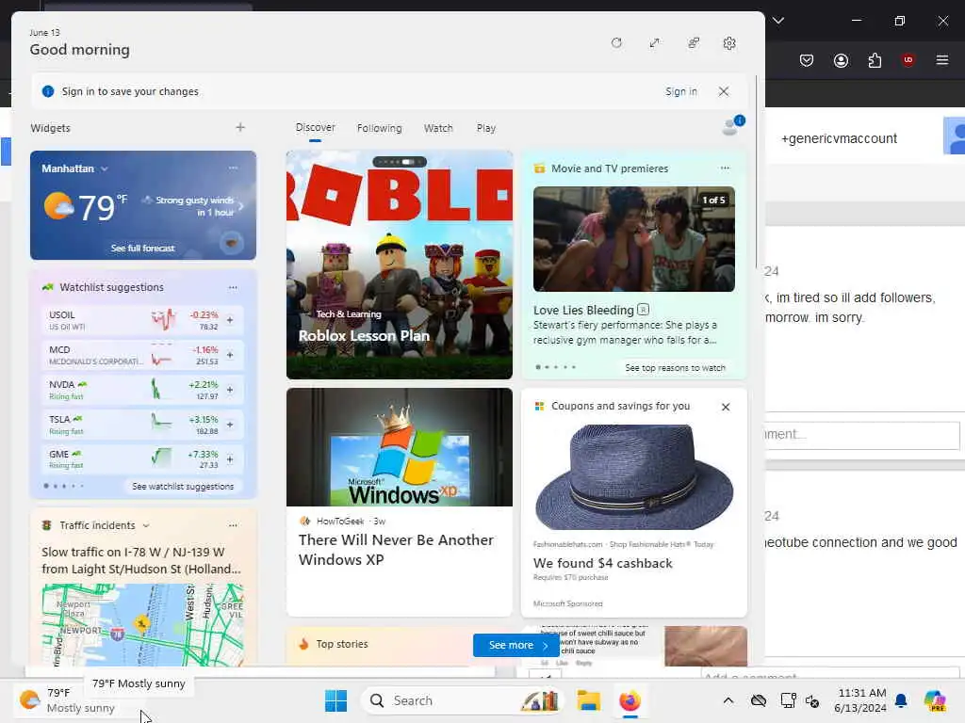Open See full forecast link
The height and width of the screenshot is (723, 965).
(143, 248)
